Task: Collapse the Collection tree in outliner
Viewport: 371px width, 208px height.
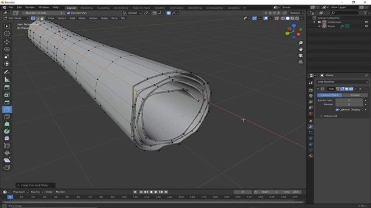Action: click(x=314, y=22)
